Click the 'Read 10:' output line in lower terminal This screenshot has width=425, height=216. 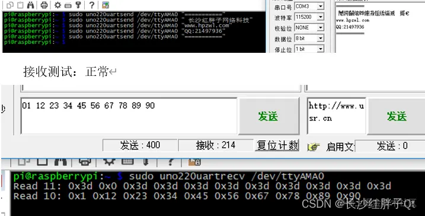coord(187,196)
